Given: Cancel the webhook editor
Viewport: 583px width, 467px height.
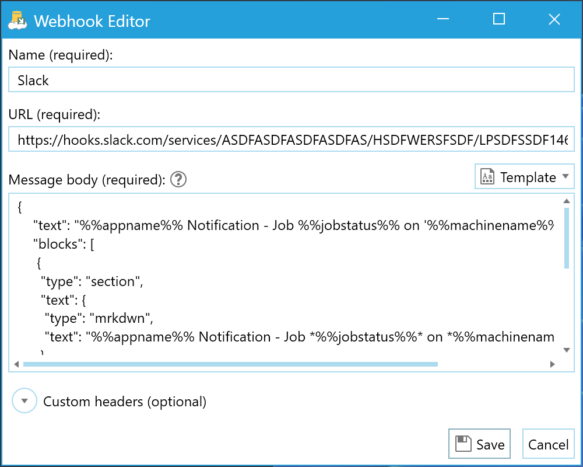Looking at the screenshot, I should tap(549, 444).
